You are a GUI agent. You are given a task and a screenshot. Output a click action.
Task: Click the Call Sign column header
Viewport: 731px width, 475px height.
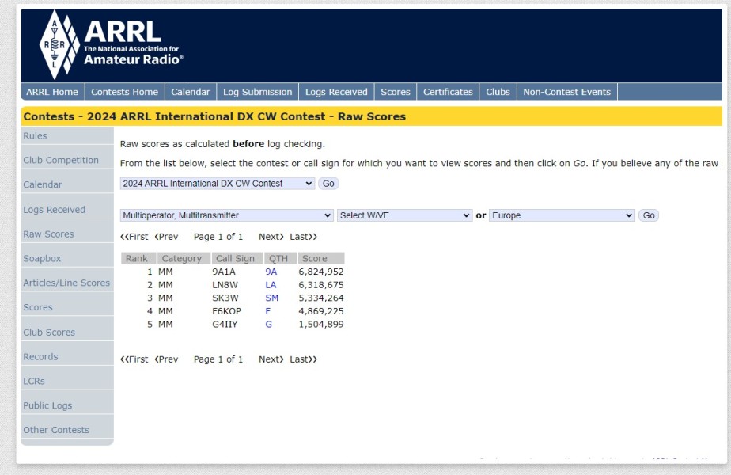coord(237,259)
